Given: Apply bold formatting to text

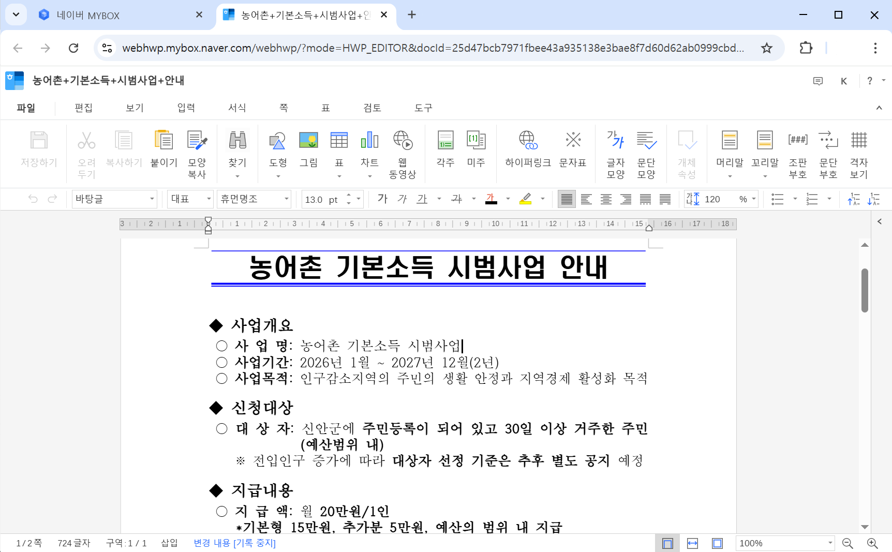Looking at the screenshot, I should pos(382,199).
